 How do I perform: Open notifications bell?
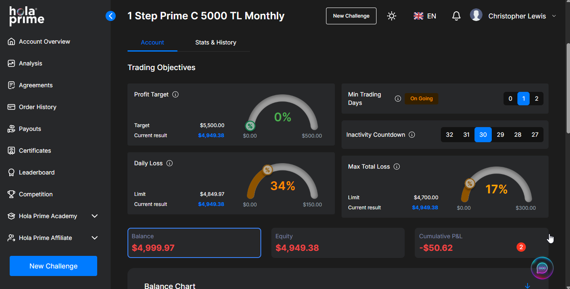click(x=456, y=16)
